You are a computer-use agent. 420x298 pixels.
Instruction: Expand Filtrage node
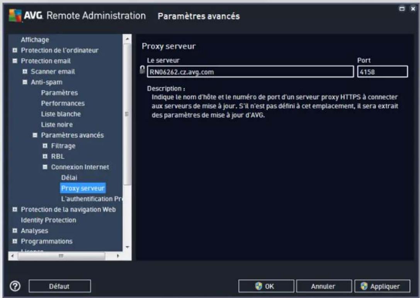click(x=45, y=146)
